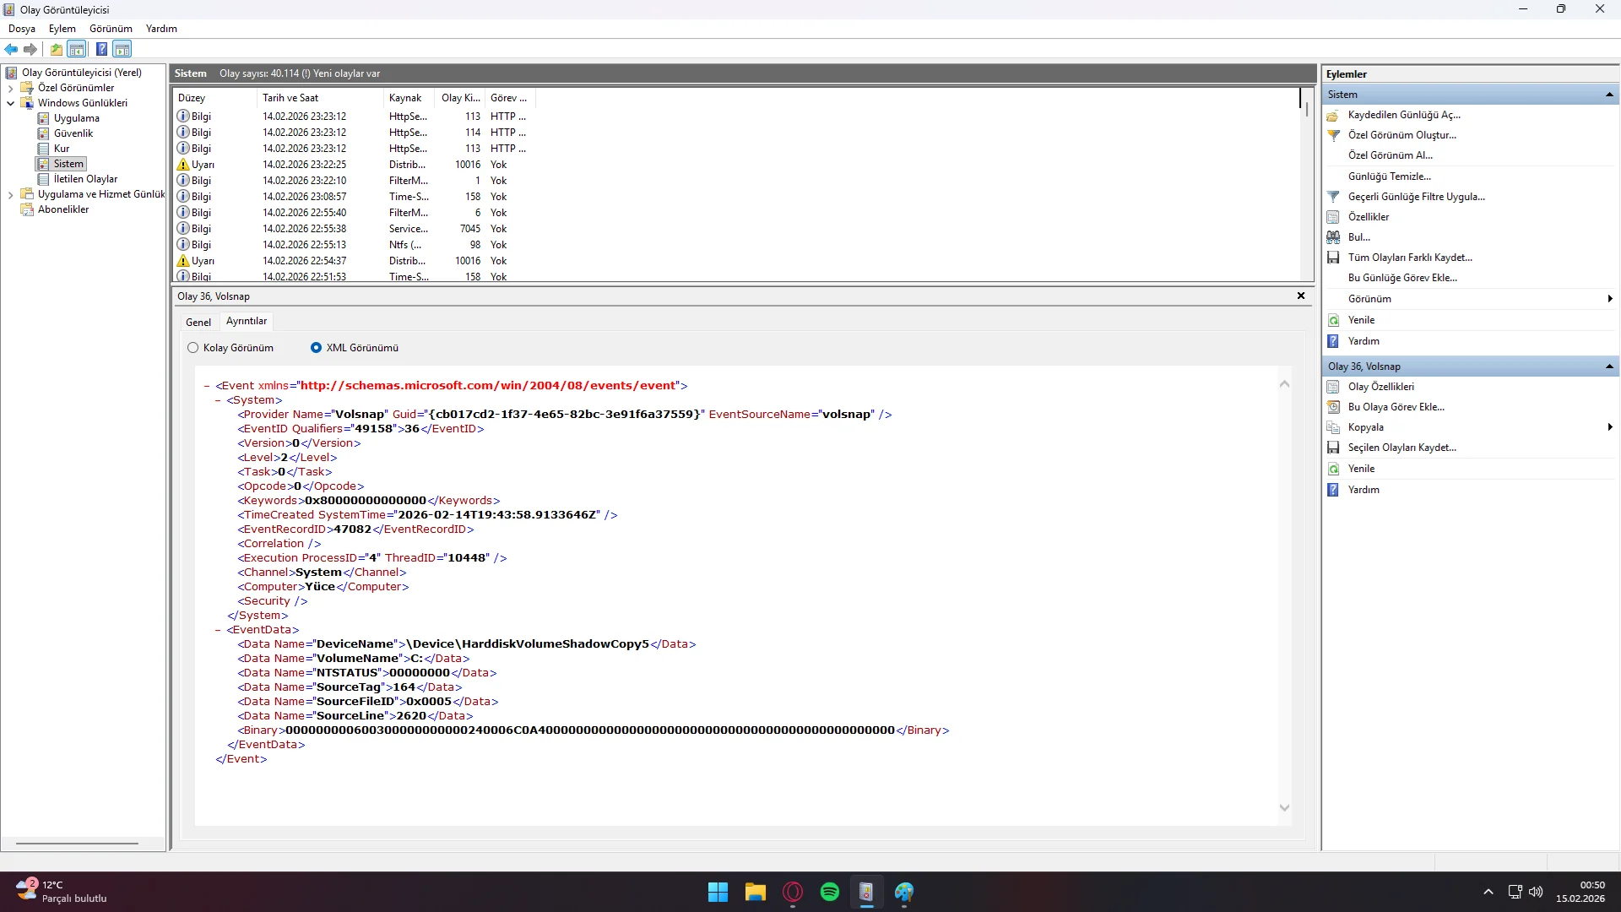
Task: Expand the Özel Görünümler tree node
Action: coord(10,88)
